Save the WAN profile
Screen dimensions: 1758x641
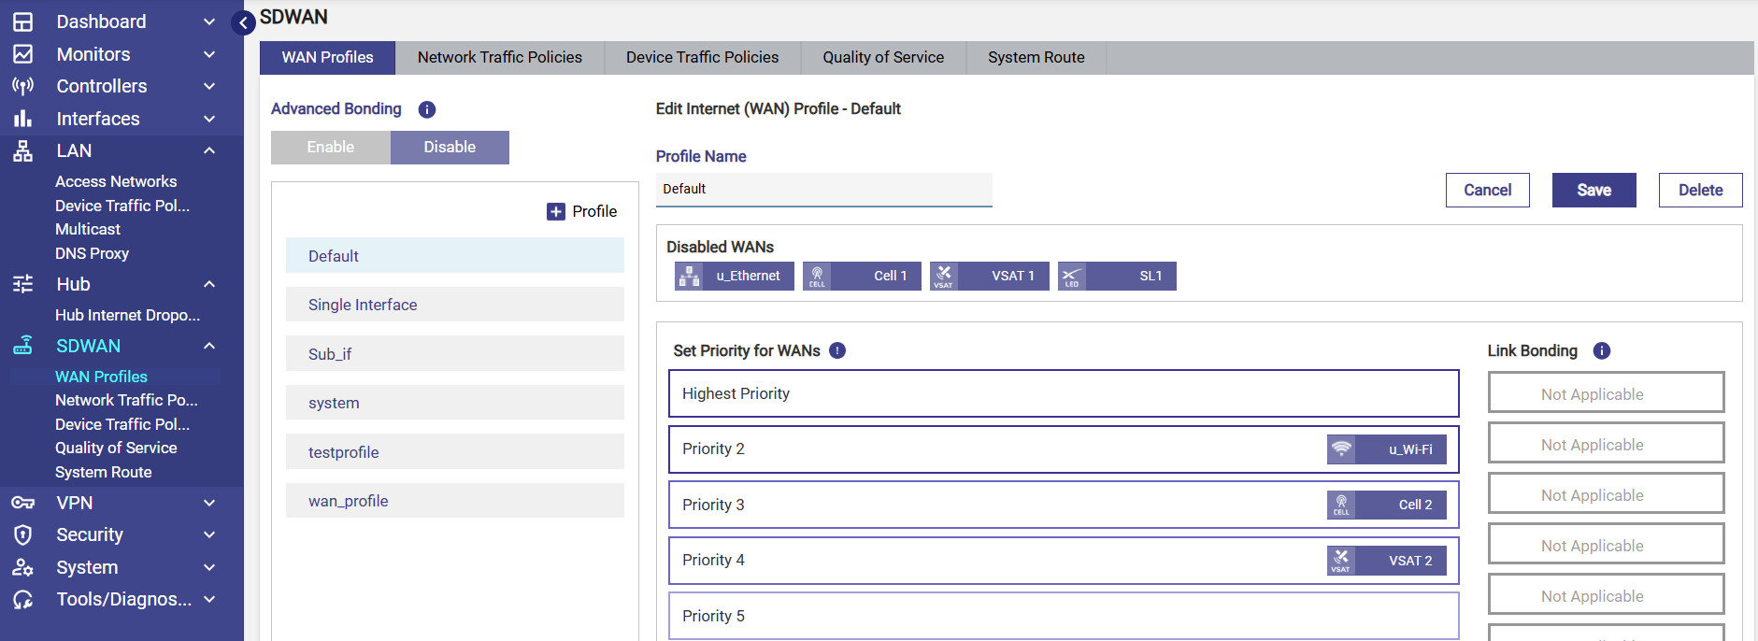click(x=1594, y=190)
